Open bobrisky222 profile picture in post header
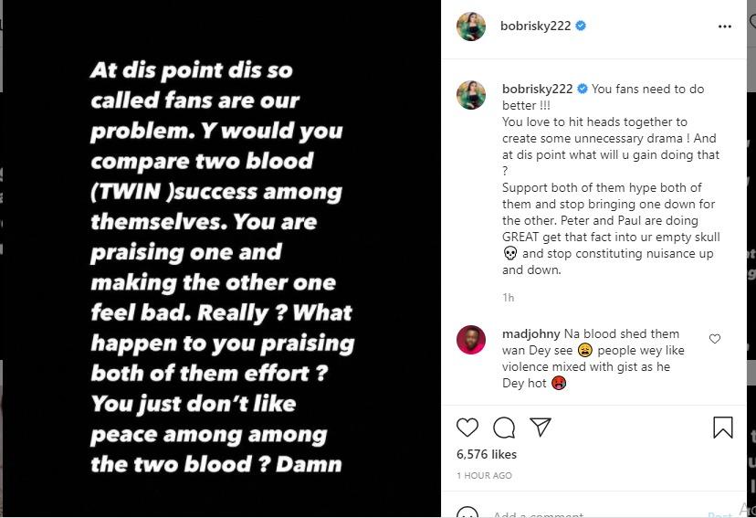Viewport: 756px width, 518px height. [x=471, y=26]
